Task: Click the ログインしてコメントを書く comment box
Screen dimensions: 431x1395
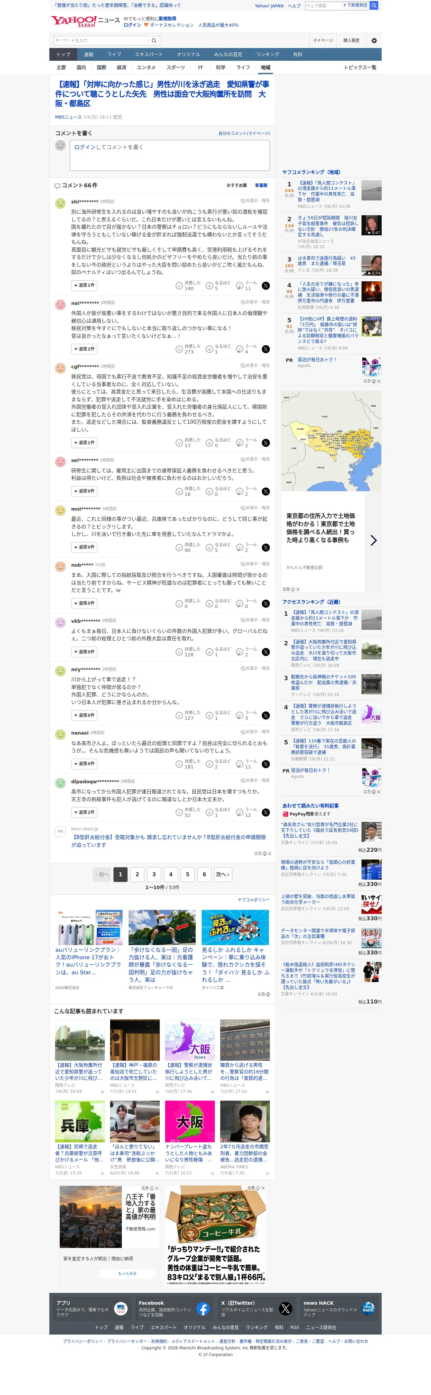Action: (170, 155)
